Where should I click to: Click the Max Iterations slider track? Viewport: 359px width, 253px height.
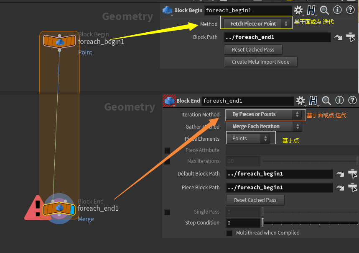click(x=310, y=161)
